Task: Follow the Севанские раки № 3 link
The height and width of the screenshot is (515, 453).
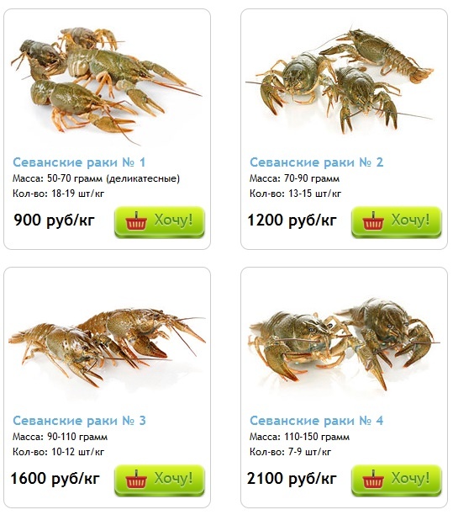Action: (79, 421)
